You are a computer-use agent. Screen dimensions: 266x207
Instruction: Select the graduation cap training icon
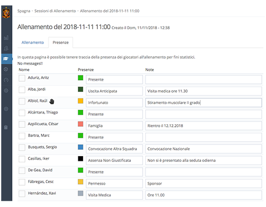point(6,59)
